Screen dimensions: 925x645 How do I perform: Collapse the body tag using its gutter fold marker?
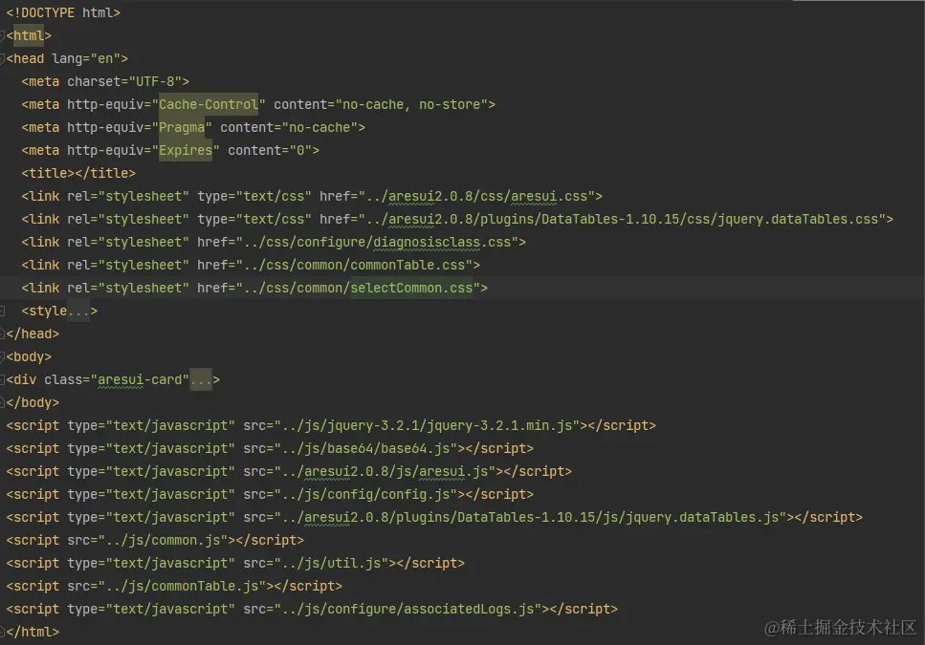tap(2, 357)
